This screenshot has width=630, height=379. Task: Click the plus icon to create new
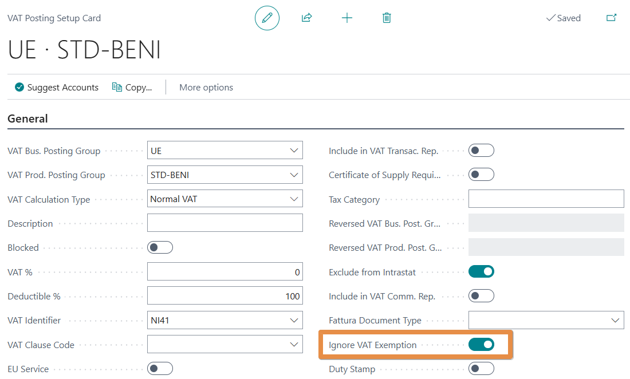[346, 18]
